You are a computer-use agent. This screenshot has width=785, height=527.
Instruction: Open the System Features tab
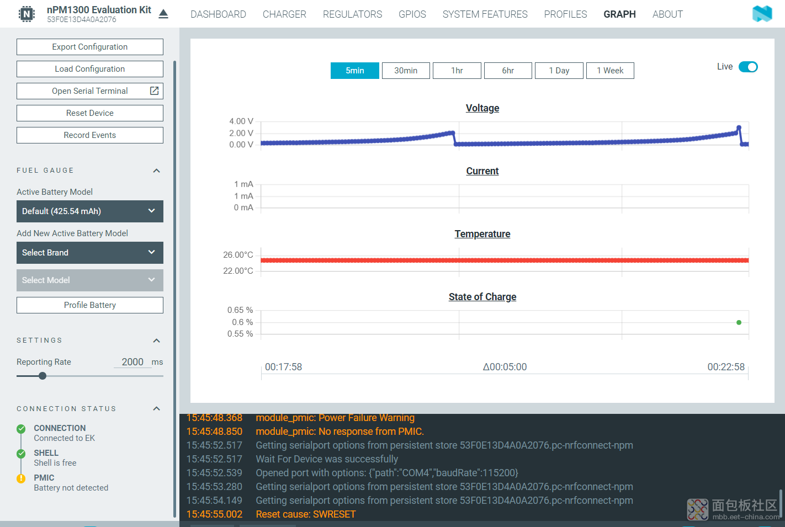pos(485,14)
